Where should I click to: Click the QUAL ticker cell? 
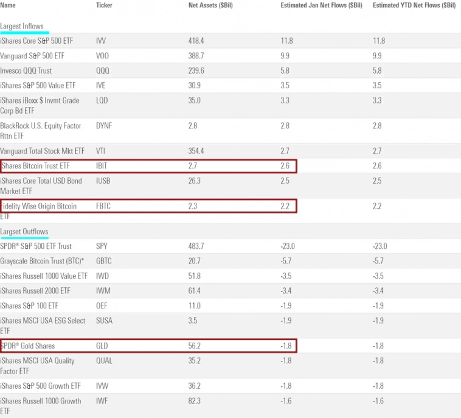click(x=104, y=361)
